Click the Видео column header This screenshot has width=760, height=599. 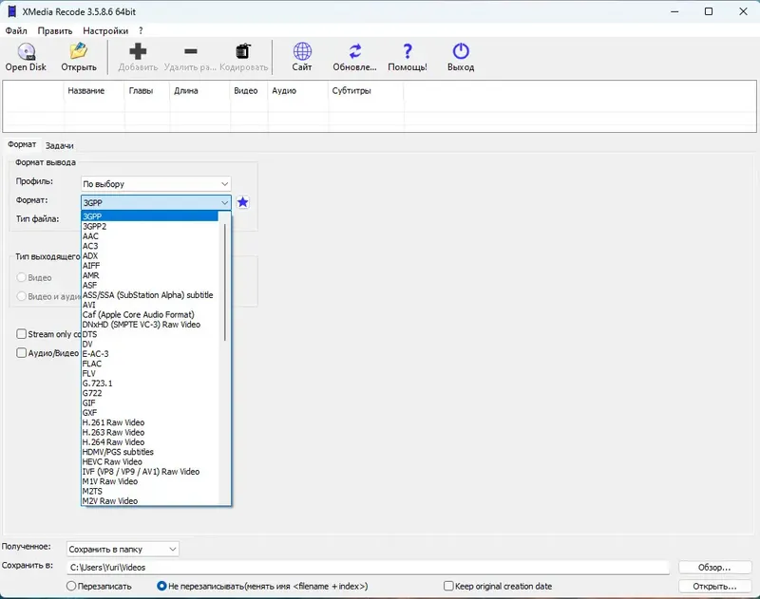click(249, 90)
